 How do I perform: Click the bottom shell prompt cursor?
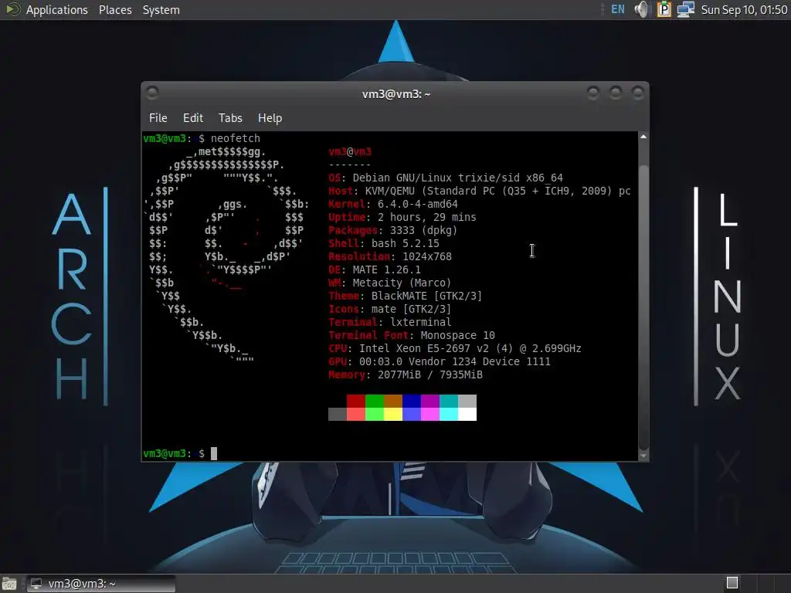click(214, 453)
